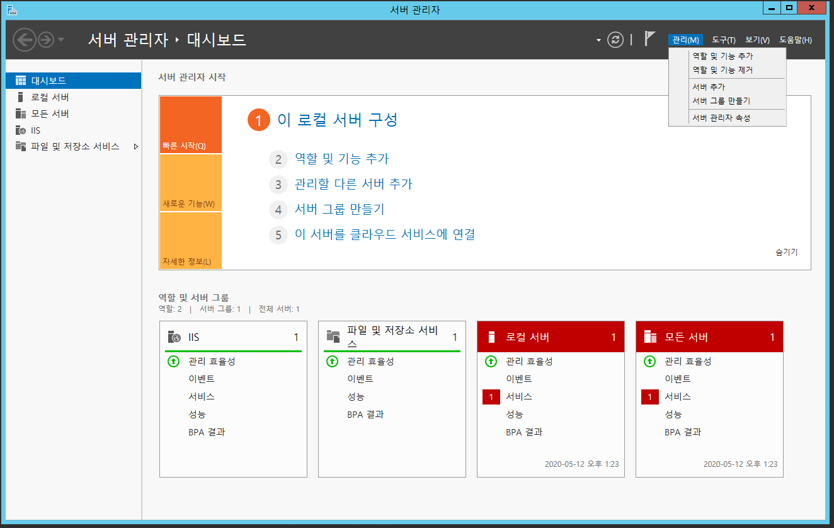Open 성능 in 로컬 서버 tile
Viewport: 834px width, 528px height.
click(515, 414)
